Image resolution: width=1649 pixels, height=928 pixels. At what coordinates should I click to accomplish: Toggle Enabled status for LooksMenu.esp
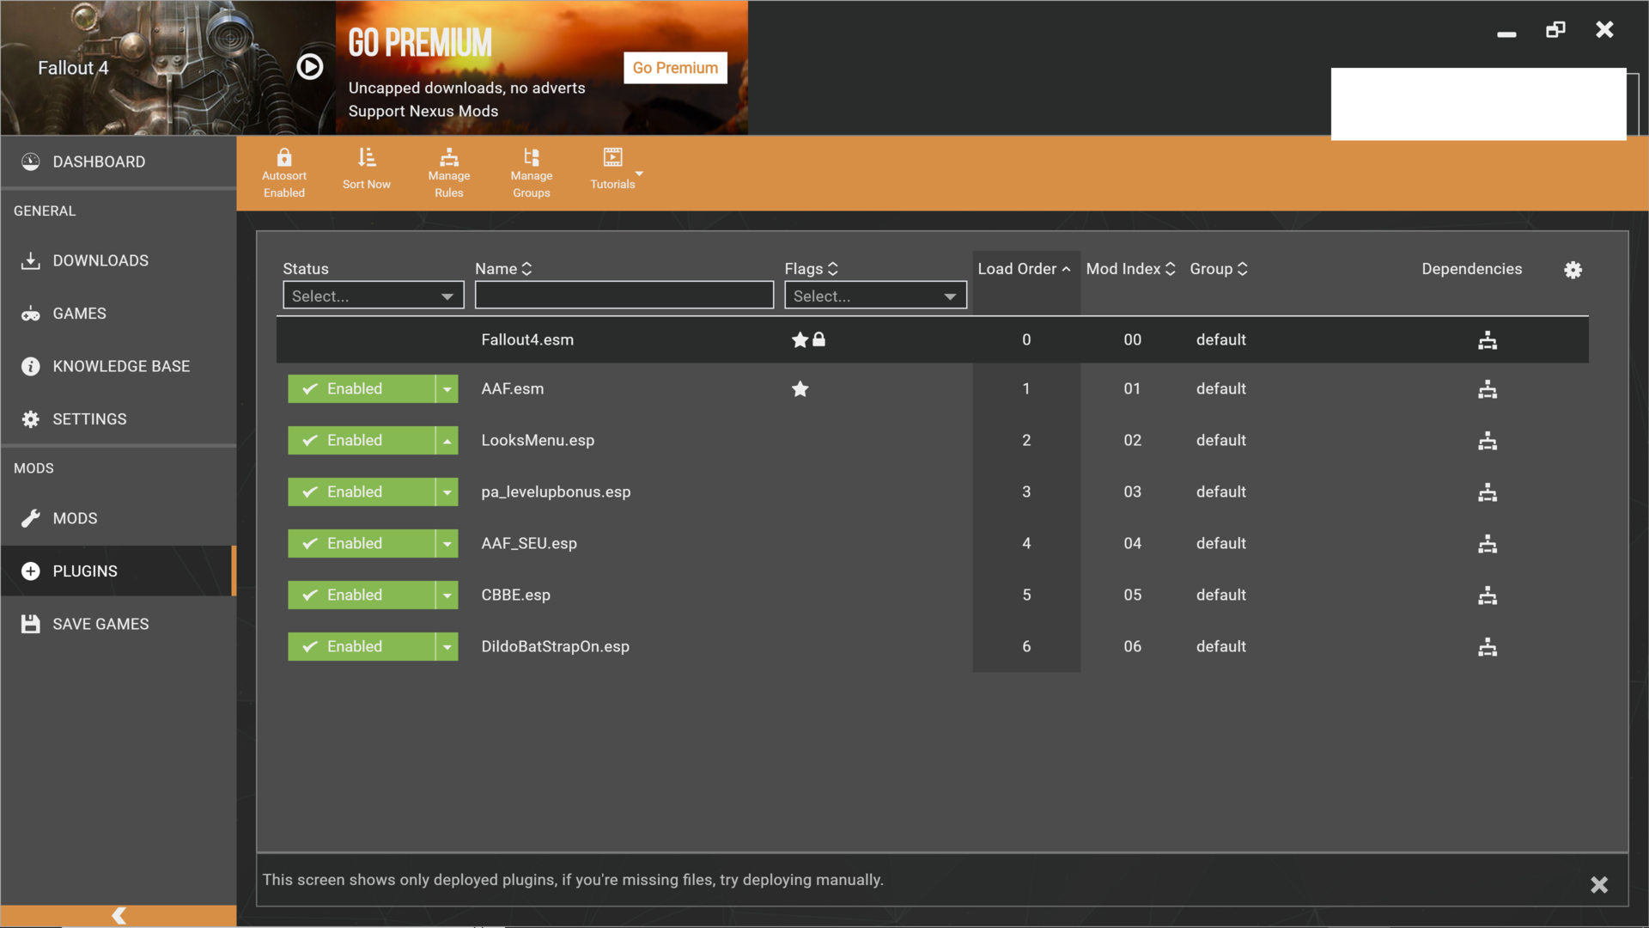point(361,440)
